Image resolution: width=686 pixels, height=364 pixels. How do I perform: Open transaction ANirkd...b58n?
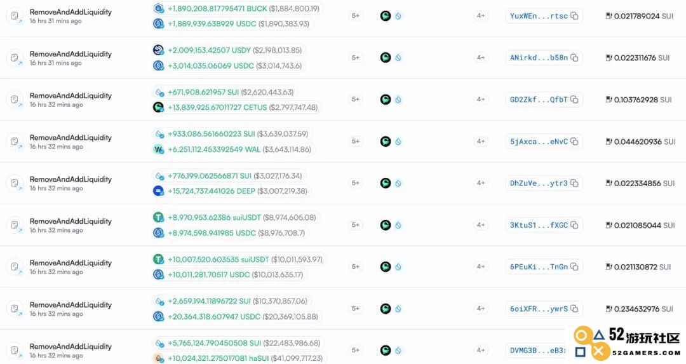click(x=539, y=58)
